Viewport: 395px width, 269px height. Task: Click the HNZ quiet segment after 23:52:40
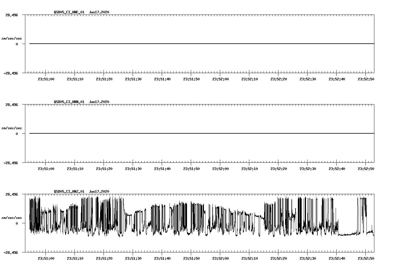pos(348,234)
